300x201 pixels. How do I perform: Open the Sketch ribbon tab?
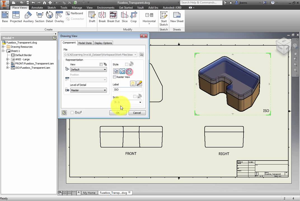[52, 8]
